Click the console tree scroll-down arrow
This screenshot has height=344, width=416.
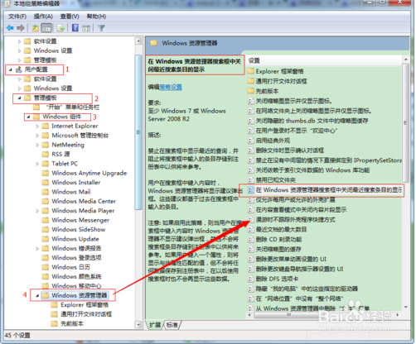click(138, 325)
